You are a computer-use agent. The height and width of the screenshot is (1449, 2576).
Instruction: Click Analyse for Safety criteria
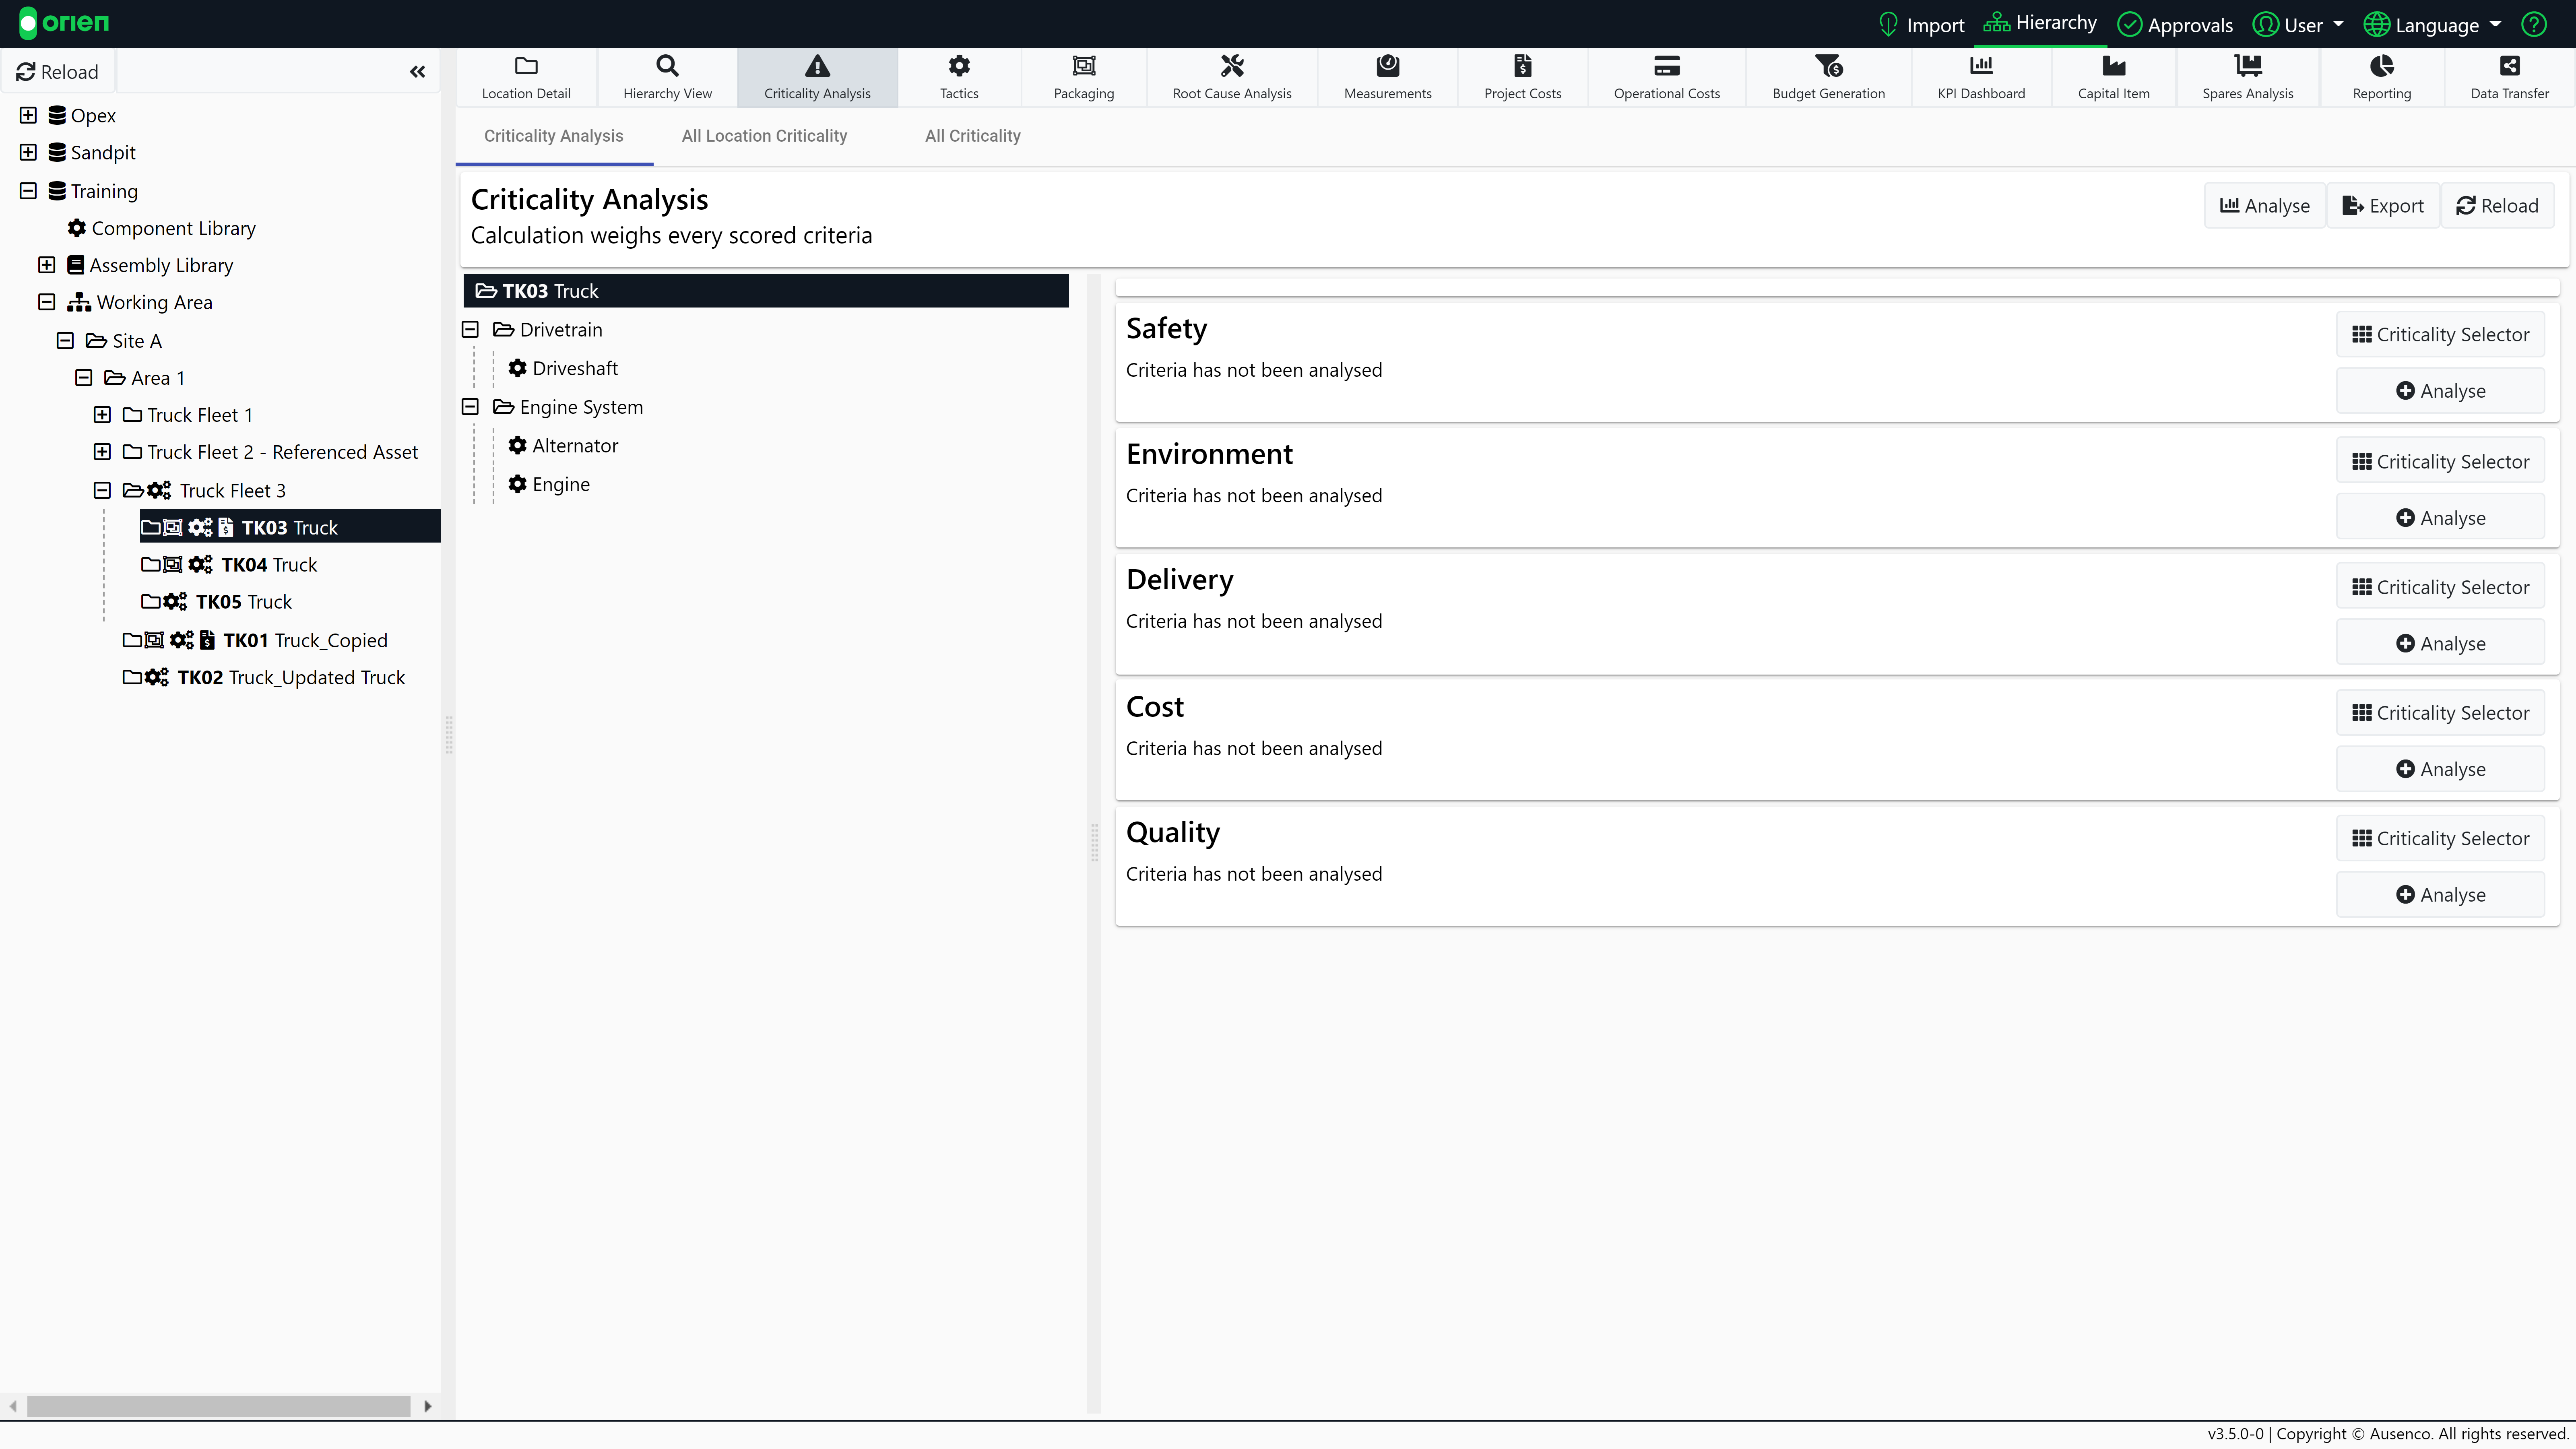click(x=2440, y=391)
